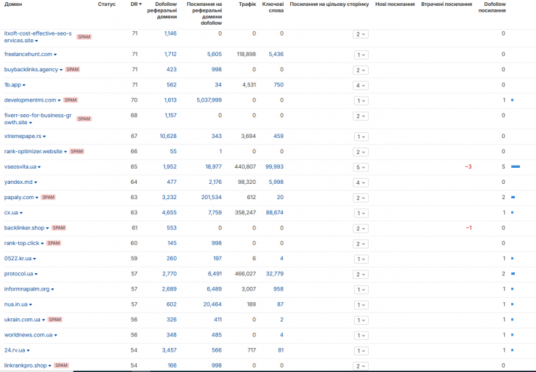
Task: Open the cx.ua domain link
Action: click(11, 212)
